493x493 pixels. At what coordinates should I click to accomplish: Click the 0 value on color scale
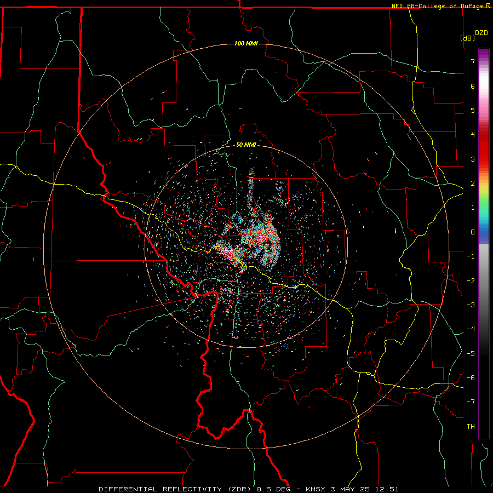(473, 232)
